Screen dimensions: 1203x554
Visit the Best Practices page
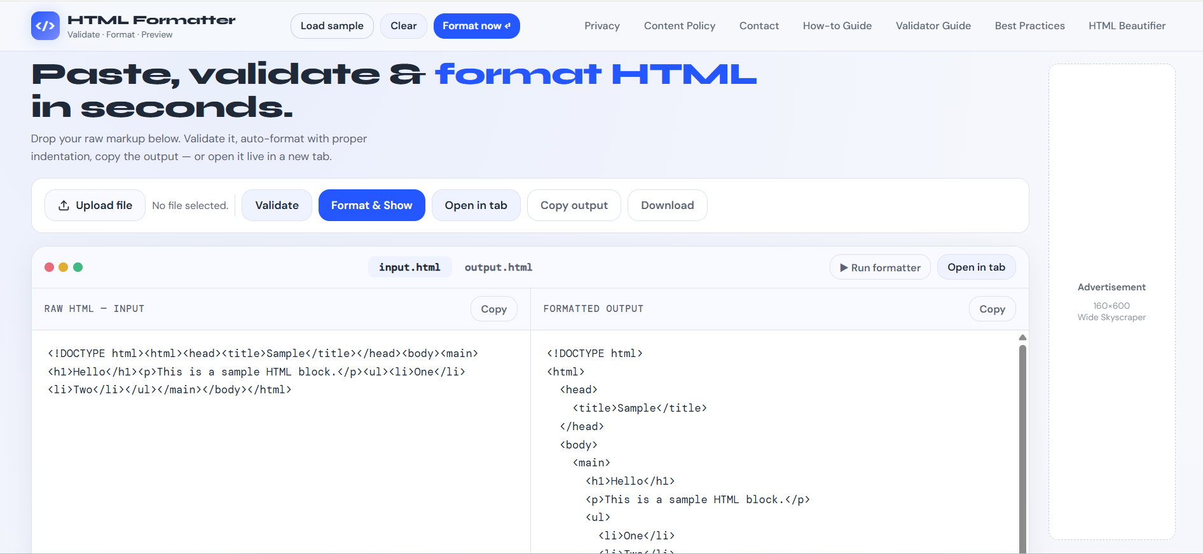1030,26
